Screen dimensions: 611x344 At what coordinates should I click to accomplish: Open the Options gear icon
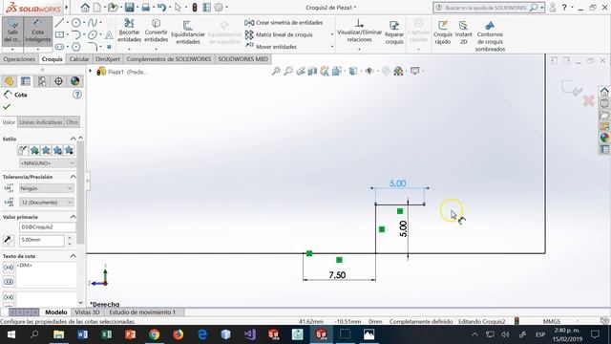point(219,7)
